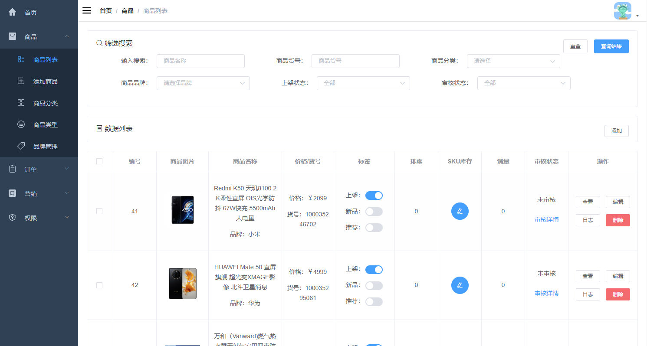Toggle 上架 switch for Redmi K50

point(374,196)
